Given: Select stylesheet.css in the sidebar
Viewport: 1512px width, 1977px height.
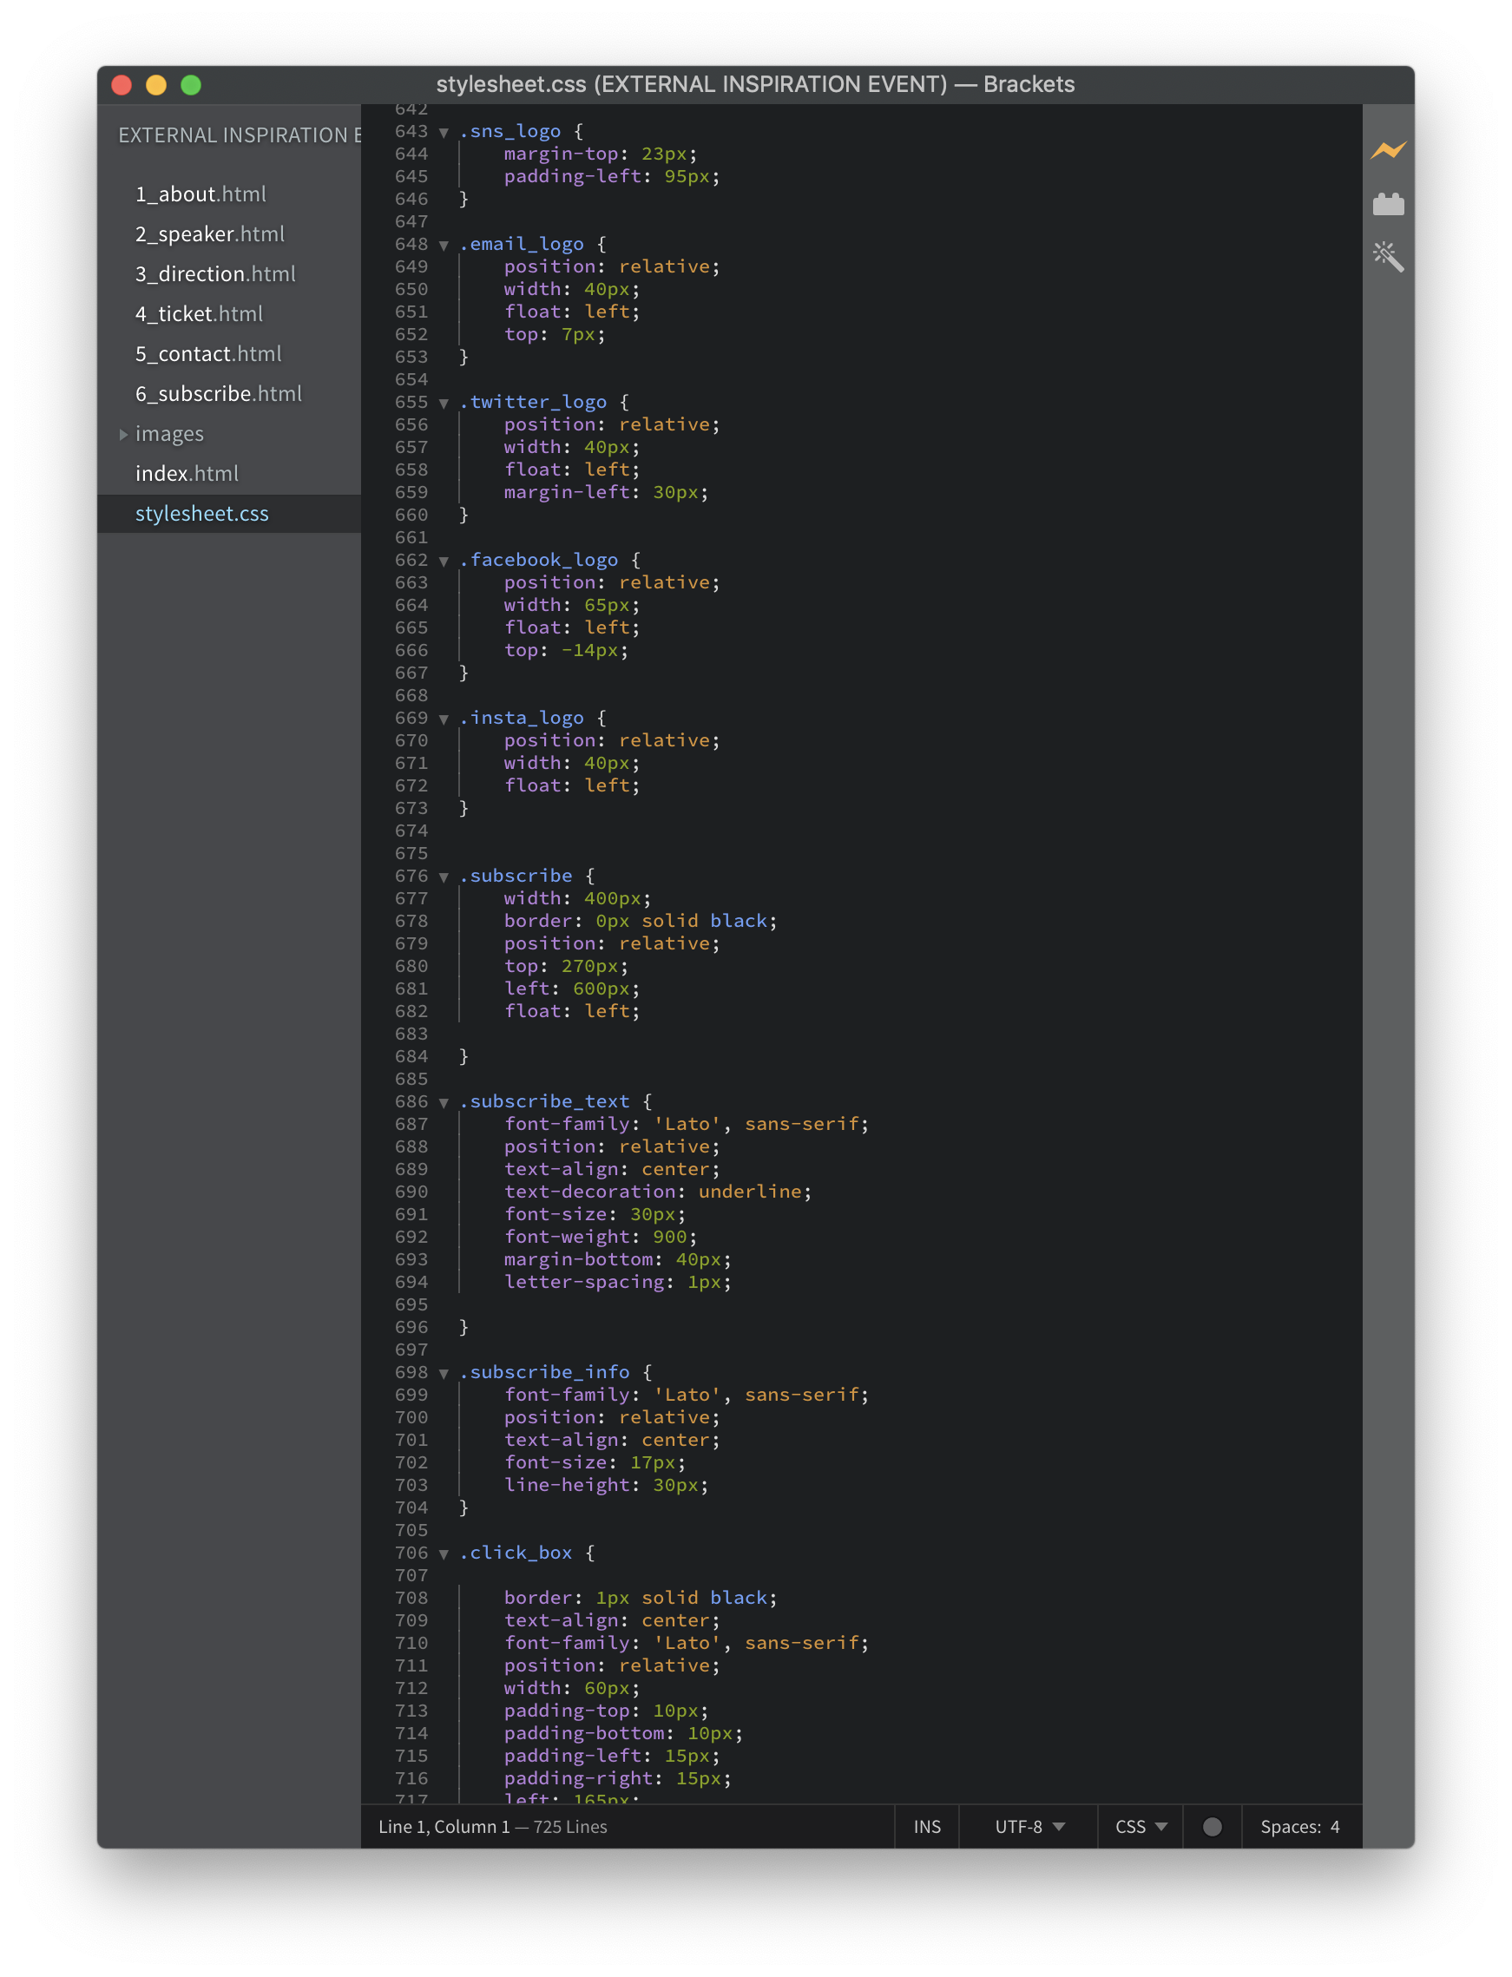Looking at the screenshot, I should click(201, 514).
